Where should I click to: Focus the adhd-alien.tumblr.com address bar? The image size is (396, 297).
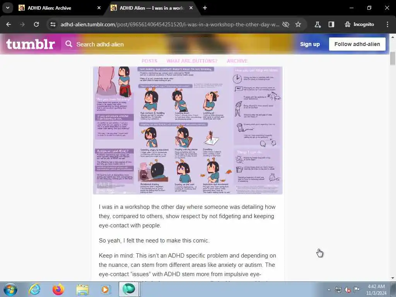click(170, 24)
